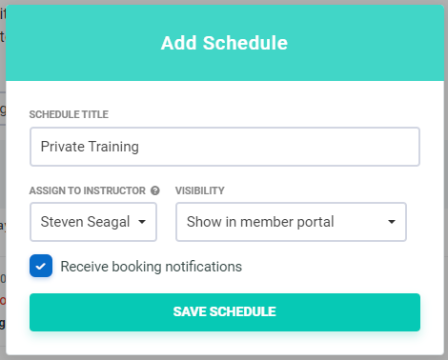Click the Visibility dropdown caret arrow

point(392,222)
